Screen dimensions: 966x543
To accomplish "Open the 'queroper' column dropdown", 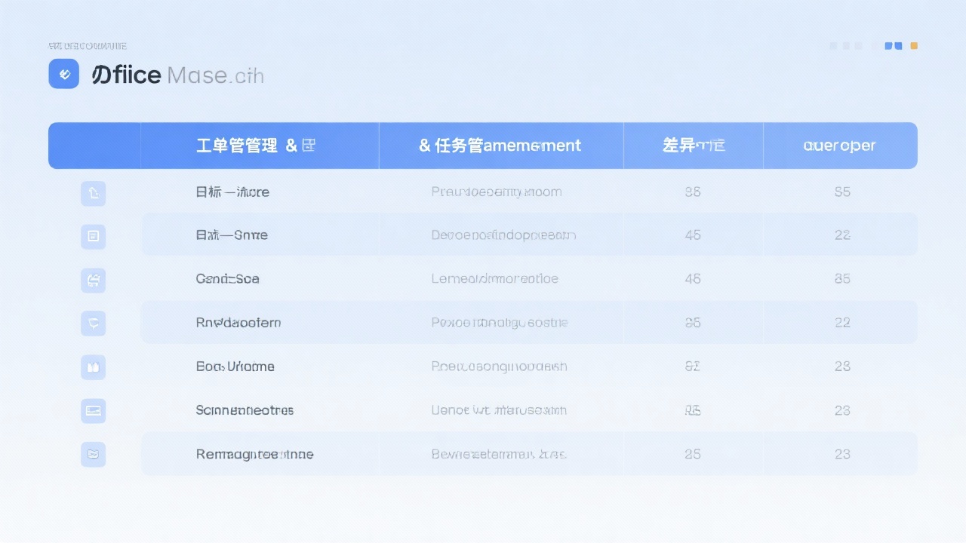I will point(841,145).
